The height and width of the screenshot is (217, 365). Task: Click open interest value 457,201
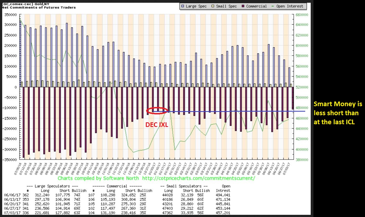[222, 212]
